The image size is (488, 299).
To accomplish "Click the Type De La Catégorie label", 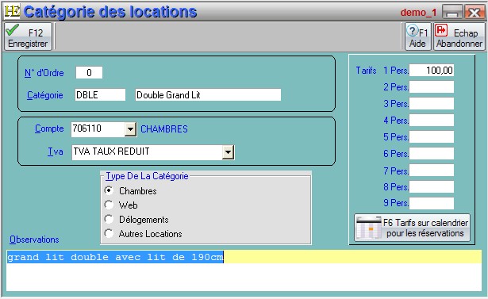I will [x=147, y=176].
